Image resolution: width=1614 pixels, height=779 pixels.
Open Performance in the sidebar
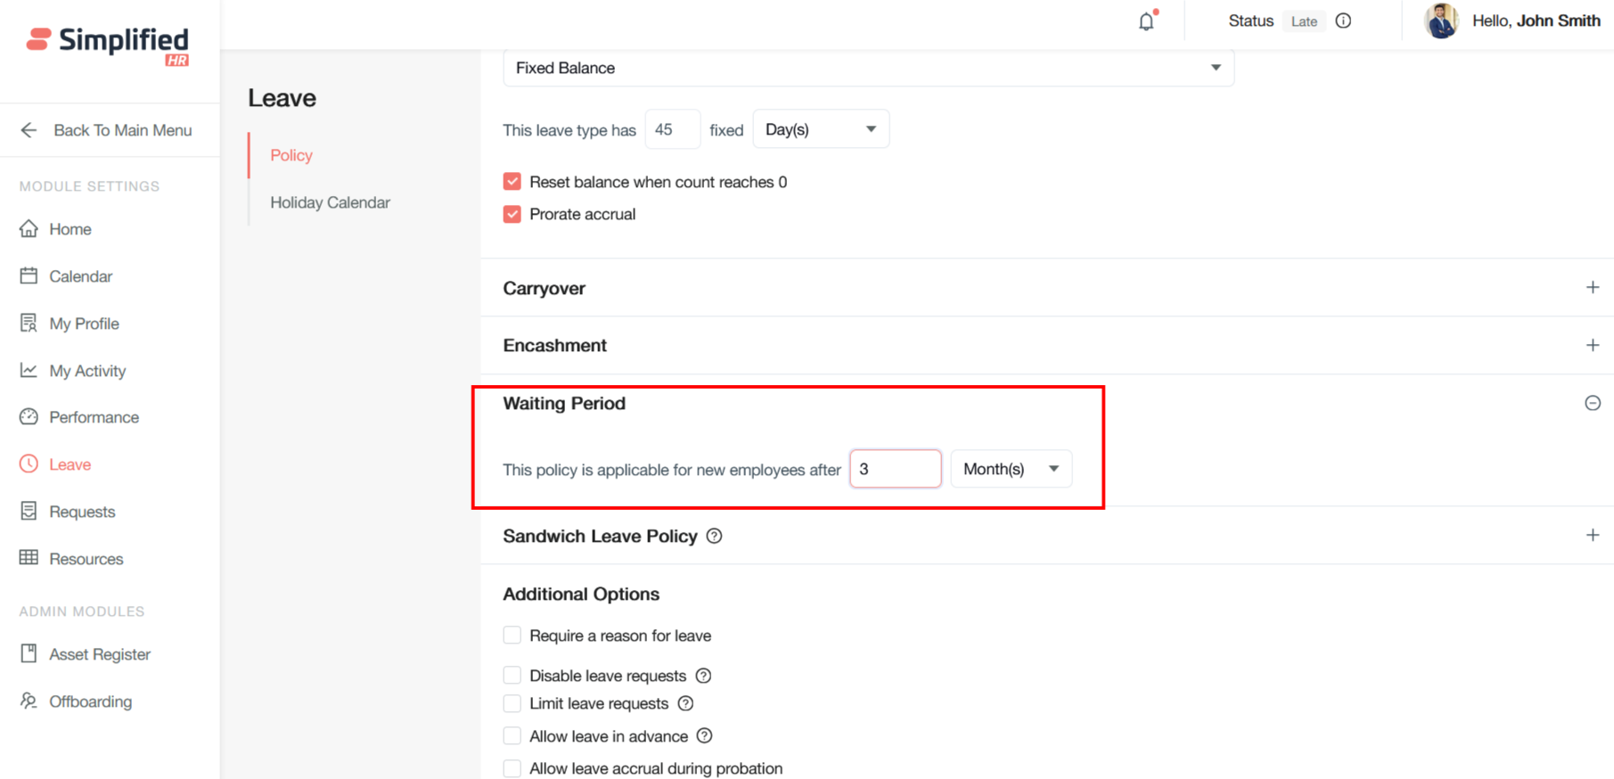(94, 417)
